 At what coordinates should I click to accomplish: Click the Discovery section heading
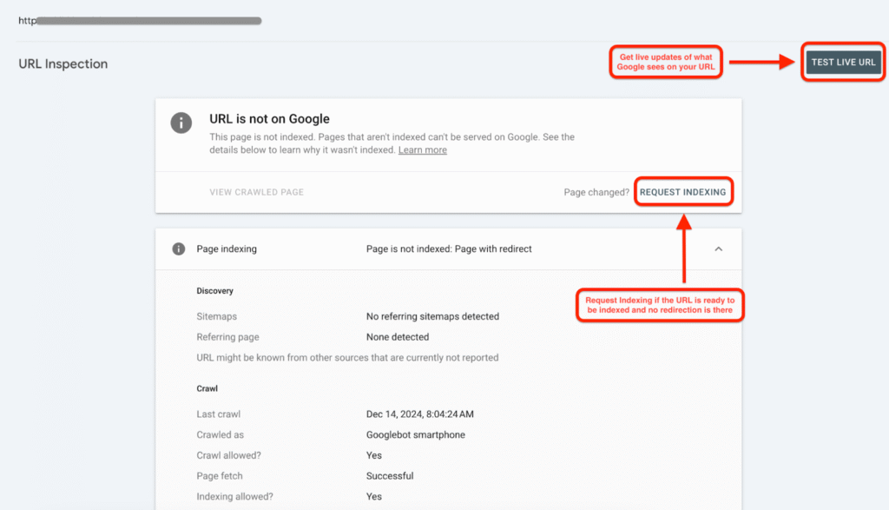tap(214, 291)
